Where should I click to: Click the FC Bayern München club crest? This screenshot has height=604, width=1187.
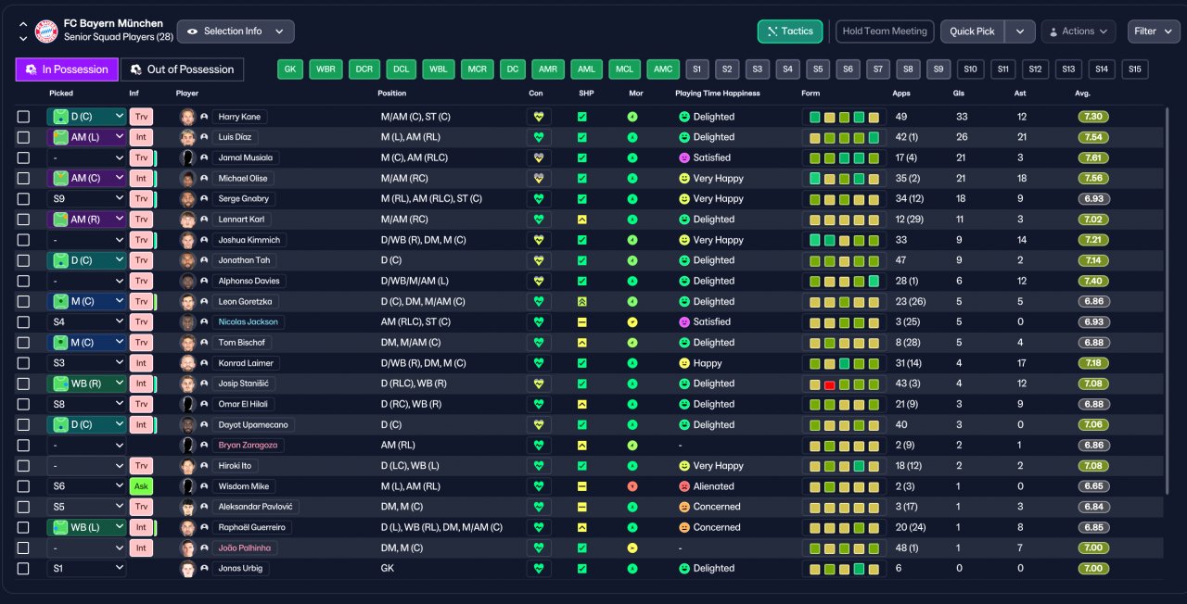46,31
